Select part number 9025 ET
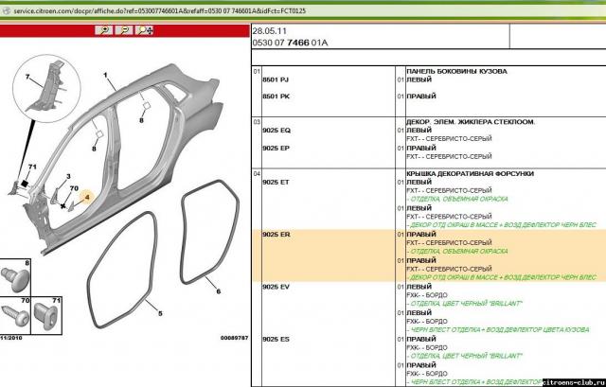Screen dimensions: 606x387 tap(276, 181)
